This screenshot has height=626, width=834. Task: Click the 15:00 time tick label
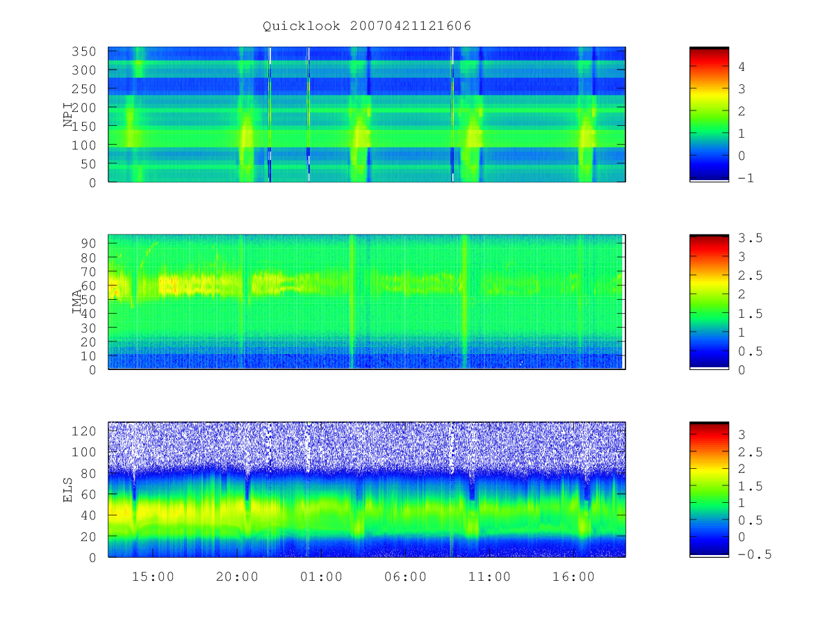[x=153, y=577]
